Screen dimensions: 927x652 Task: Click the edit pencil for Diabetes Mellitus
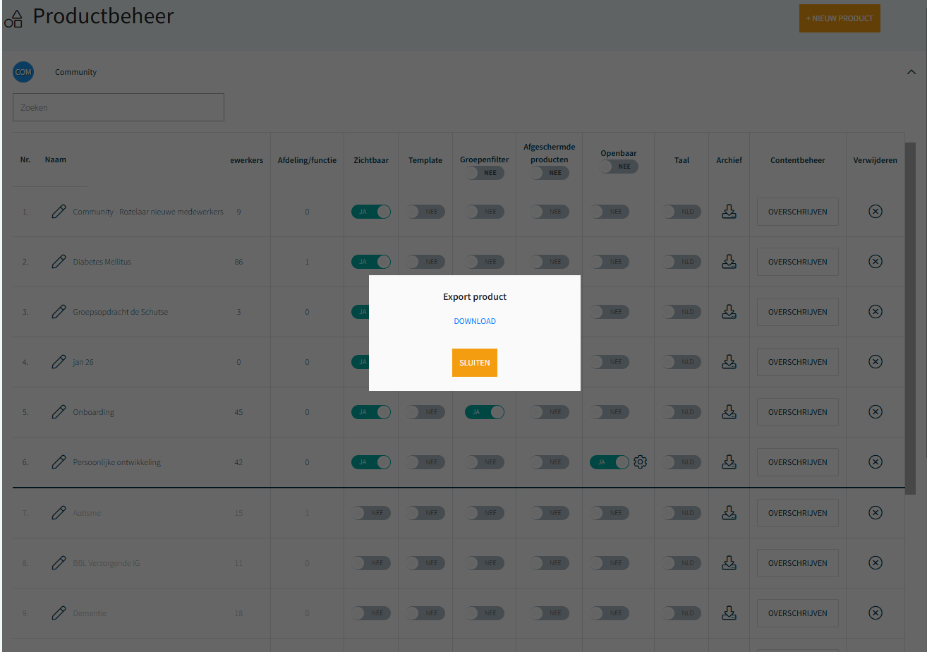point(59,262)
